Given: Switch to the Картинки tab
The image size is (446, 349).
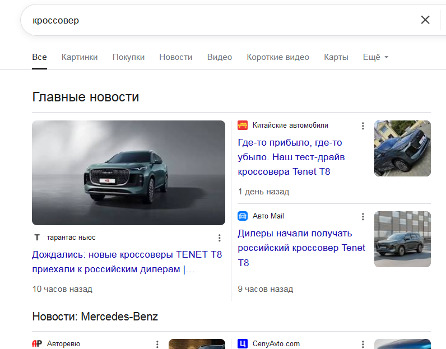Looking at the screenshot, I should pyautogui.click(x=80, y=57).
